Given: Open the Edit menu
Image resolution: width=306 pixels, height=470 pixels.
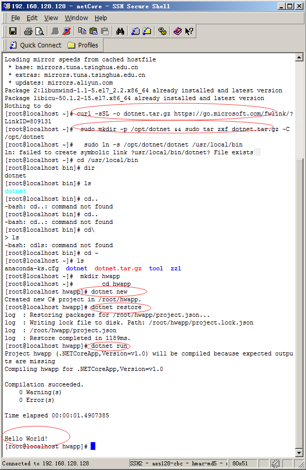Looking at the screenshot, I should (32, 18).
